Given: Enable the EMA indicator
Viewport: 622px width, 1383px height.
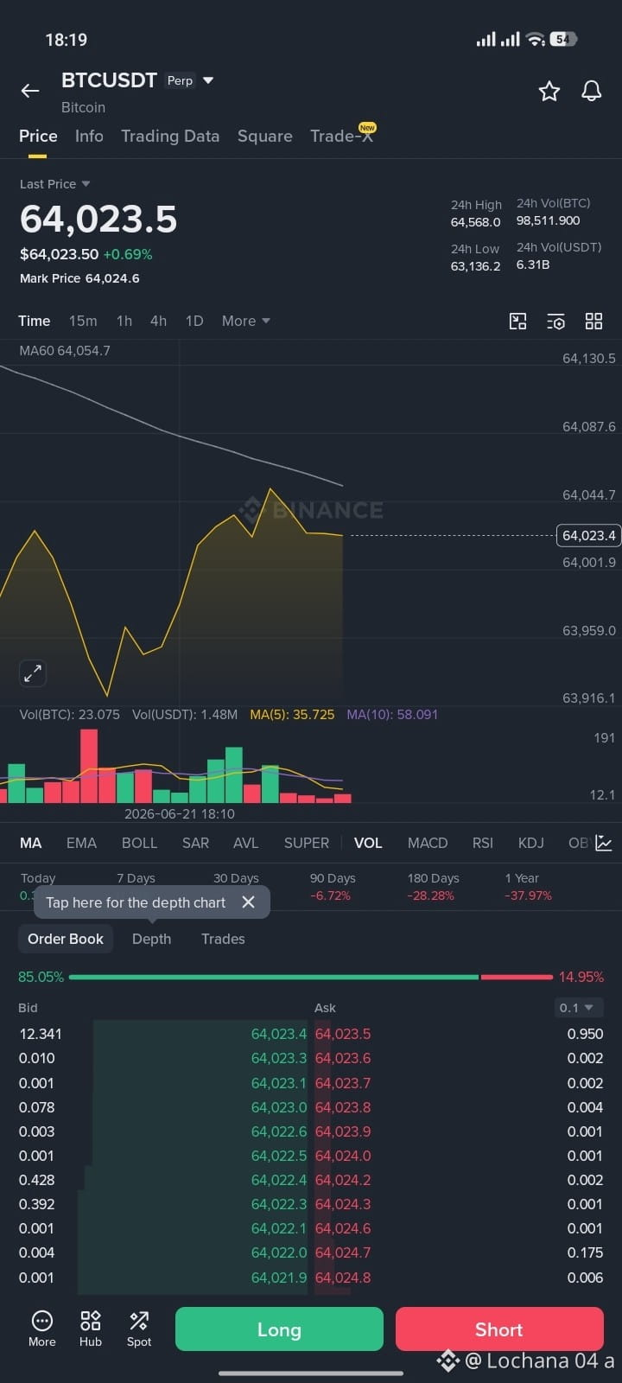Looking at the screenshot, I should [x=81, y=843].
